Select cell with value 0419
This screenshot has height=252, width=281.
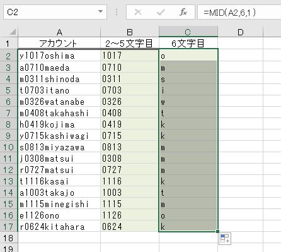pyautogui.click(x=130, y=124)
